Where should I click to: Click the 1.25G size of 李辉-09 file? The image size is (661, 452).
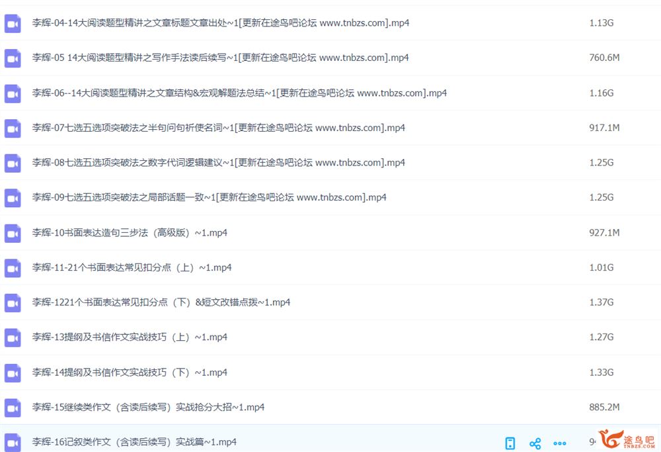pos(601,197)
